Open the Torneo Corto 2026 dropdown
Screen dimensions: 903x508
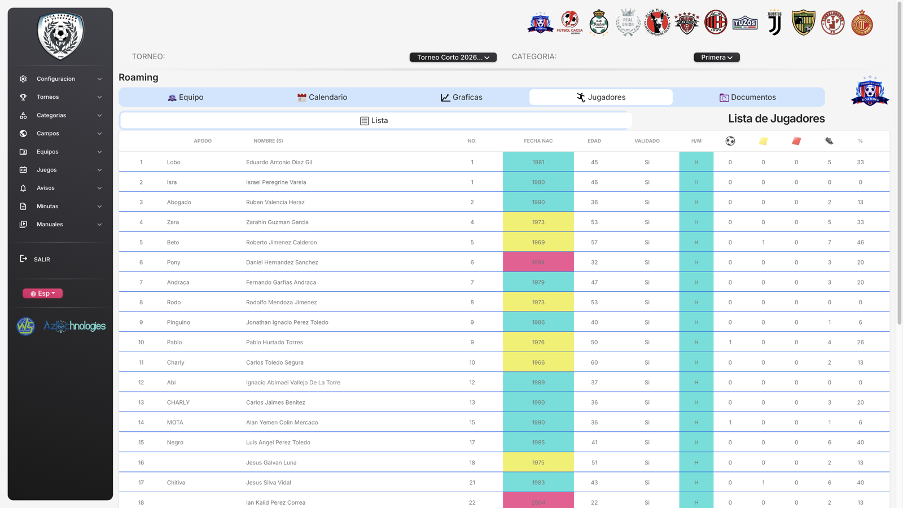(453, 58)
